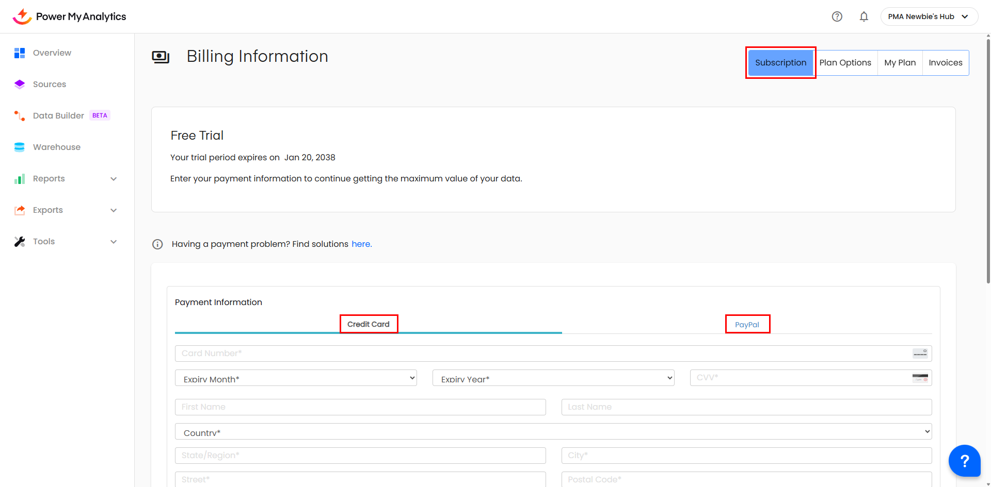The image size is (991, 487).
Task: Open the blue help chat bubble
Action: [964, 460]
